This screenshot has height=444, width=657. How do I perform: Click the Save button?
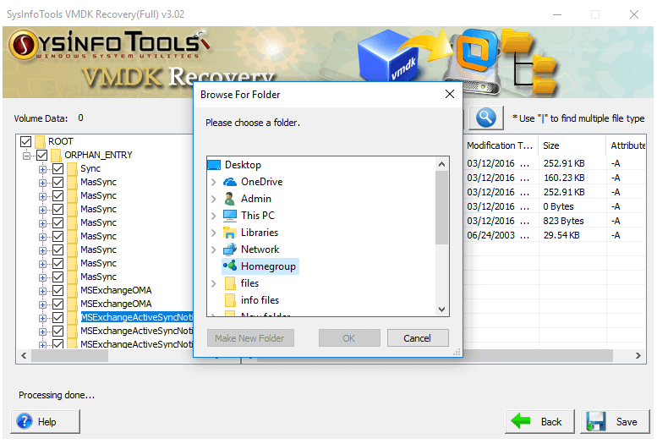615,421
